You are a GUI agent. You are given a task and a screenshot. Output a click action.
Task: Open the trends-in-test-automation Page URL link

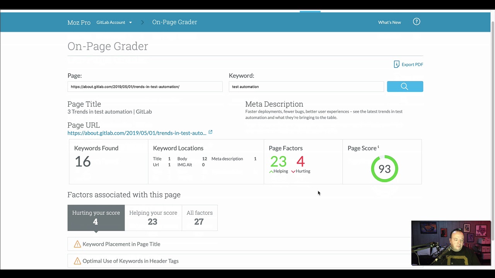137,133
